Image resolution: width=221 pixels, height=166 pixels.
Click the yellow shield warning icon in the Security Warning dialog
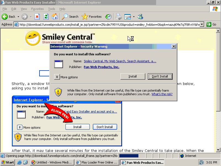(58, 92)
